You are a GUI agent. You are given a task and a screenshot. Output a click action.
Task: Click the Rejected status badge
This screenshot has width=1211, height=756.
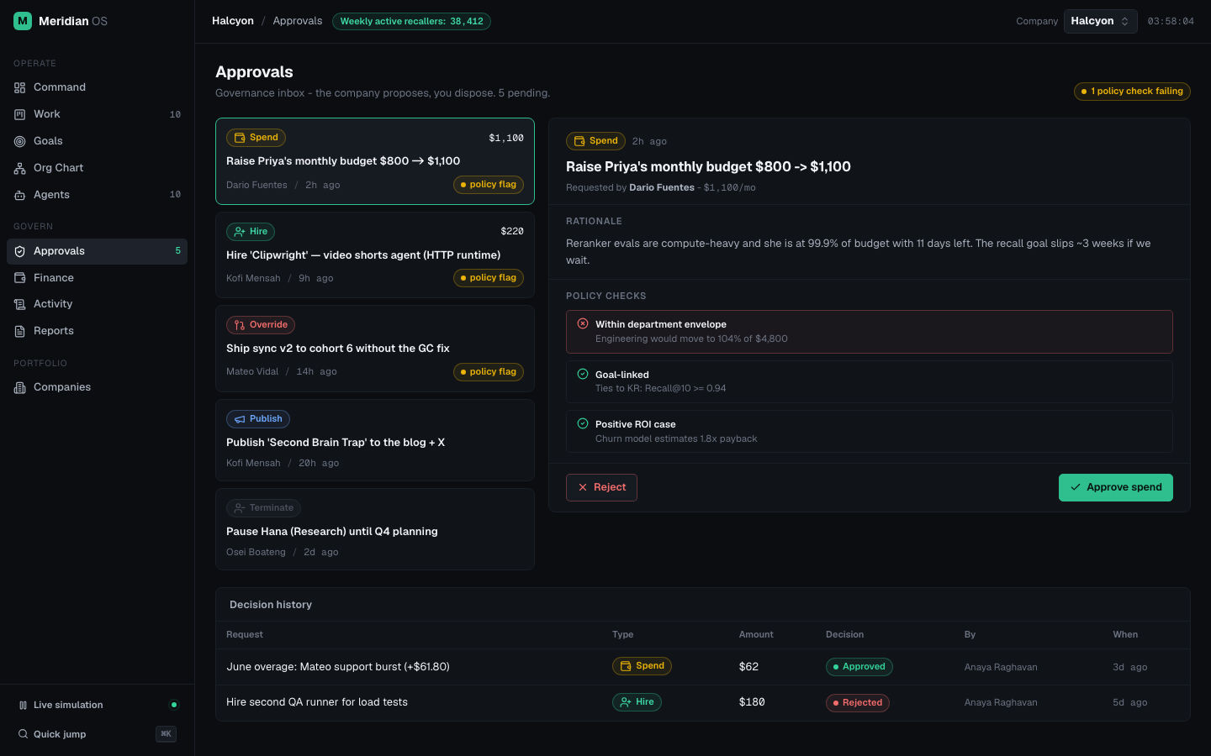(x=858, y=703)
